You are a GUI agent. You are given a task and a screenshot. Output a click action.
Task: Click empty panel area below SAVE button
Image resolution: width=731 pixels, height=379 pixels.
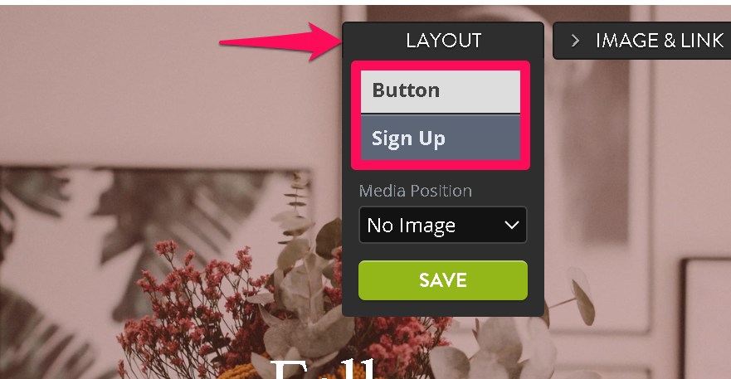(443, 309)
